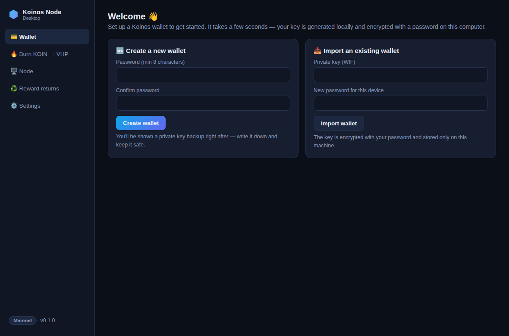The width and height of the screenshot is (509, 336).
Task: Click the 'Set up a Koinos wallet' intro text
Action: click(x=297, y=27)
